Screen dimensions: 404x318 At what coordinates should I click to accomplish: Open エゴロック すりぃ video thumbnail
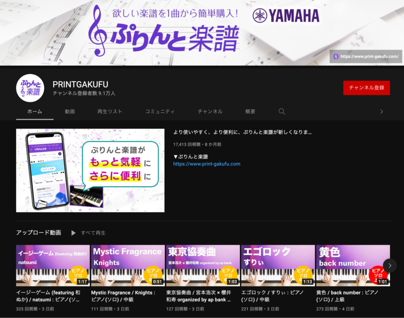click(278, 266)
